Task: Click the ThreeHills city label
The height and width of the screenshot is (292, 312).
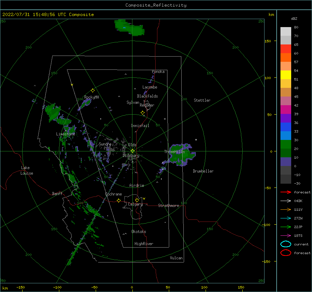Action: click(174, 152)
